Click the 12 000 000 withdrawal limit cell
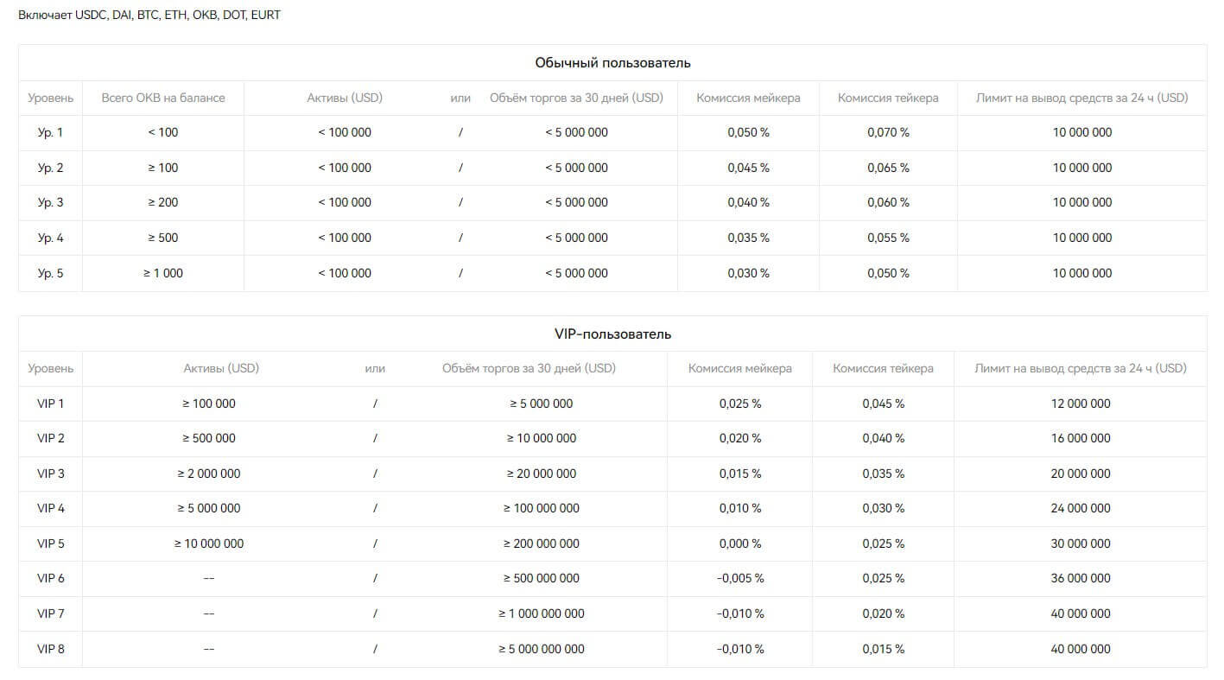 pyautogui.click(x=1081, y=404)
